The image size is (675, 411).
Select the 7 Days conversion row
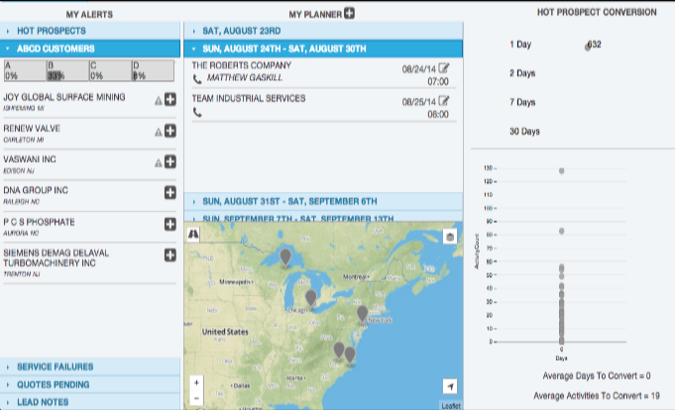tap(522, 102)
